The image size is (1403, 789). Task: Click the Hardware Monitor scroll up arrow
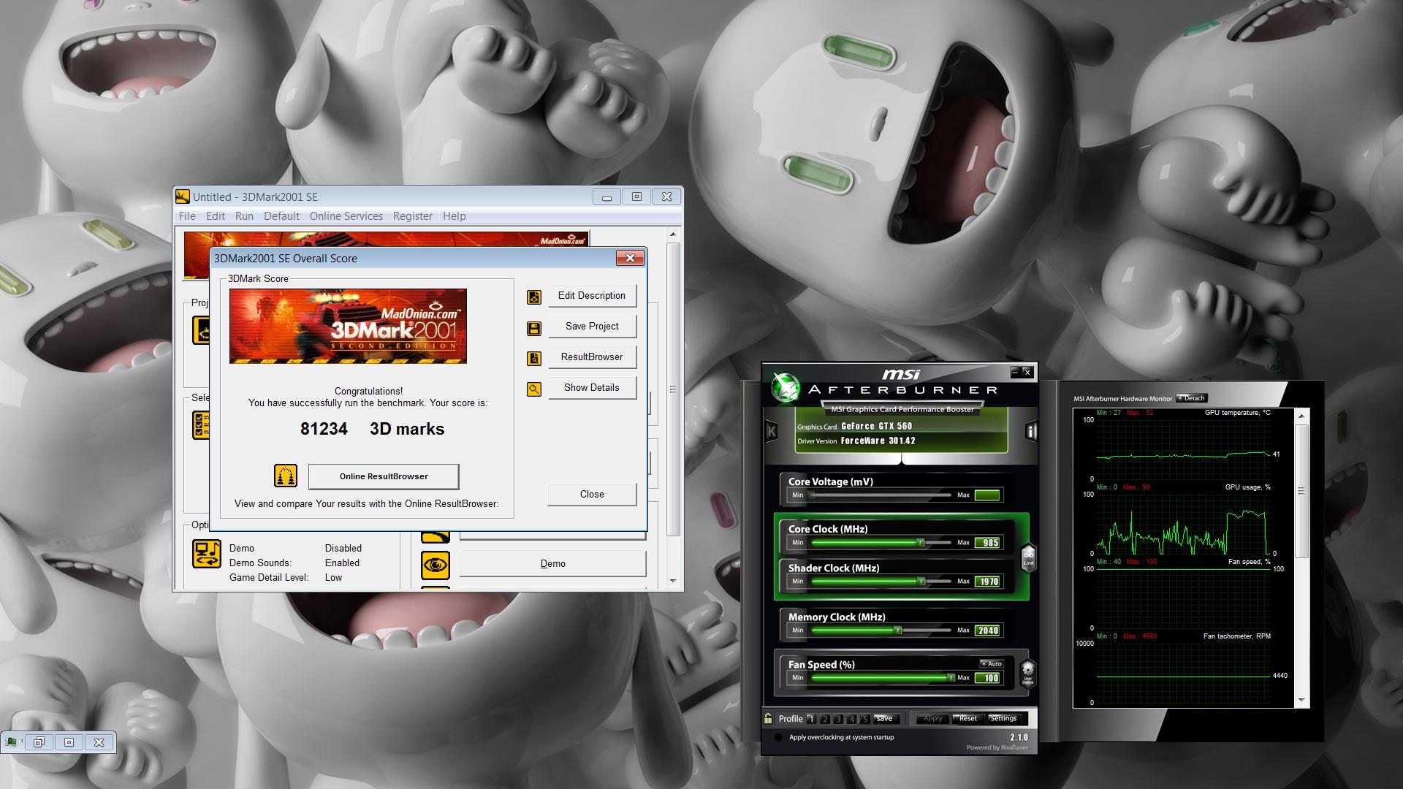[x=1301, y=416]
